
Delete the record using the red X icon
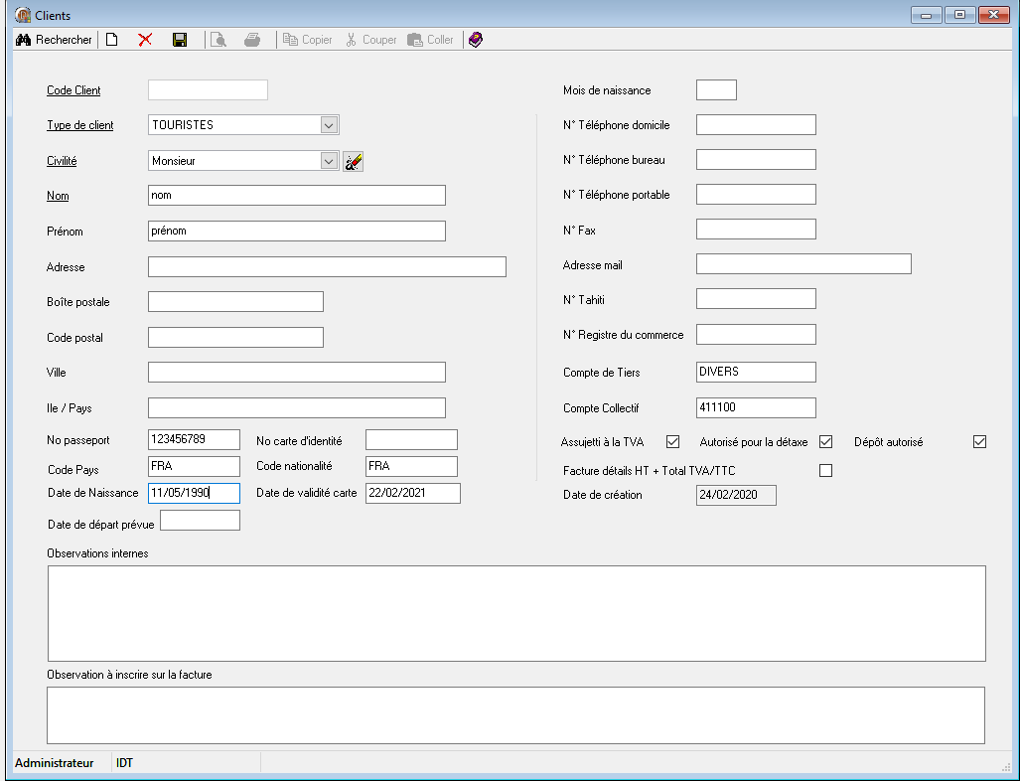pos(145,40)
